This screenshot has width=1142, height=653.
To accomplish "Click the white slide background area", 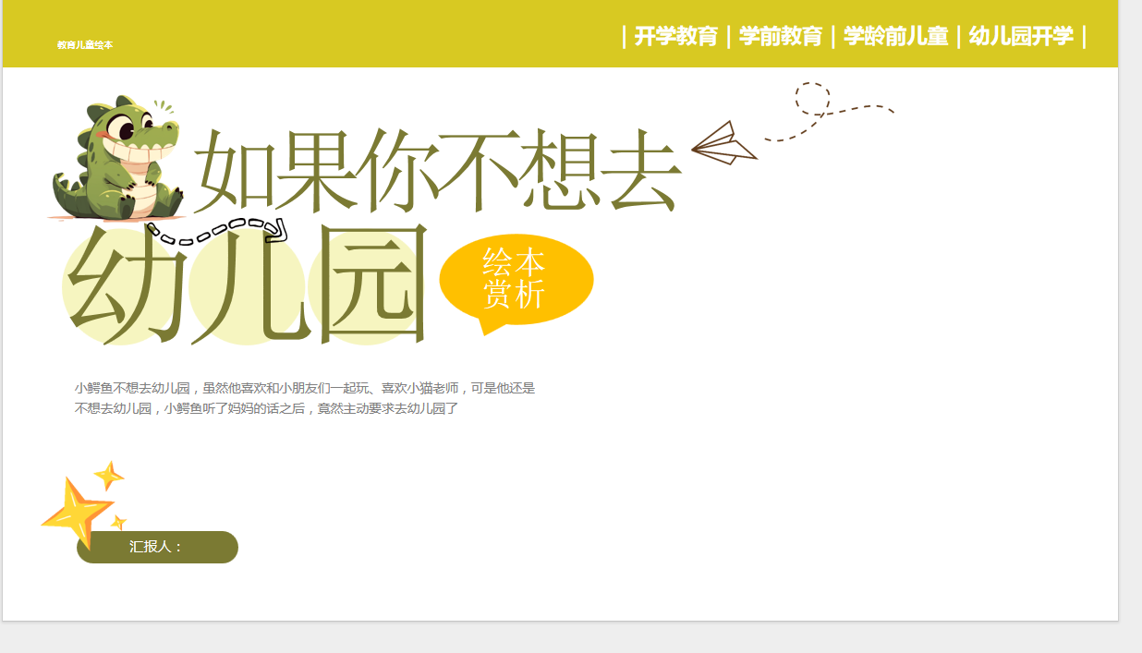I will [785, 508].
